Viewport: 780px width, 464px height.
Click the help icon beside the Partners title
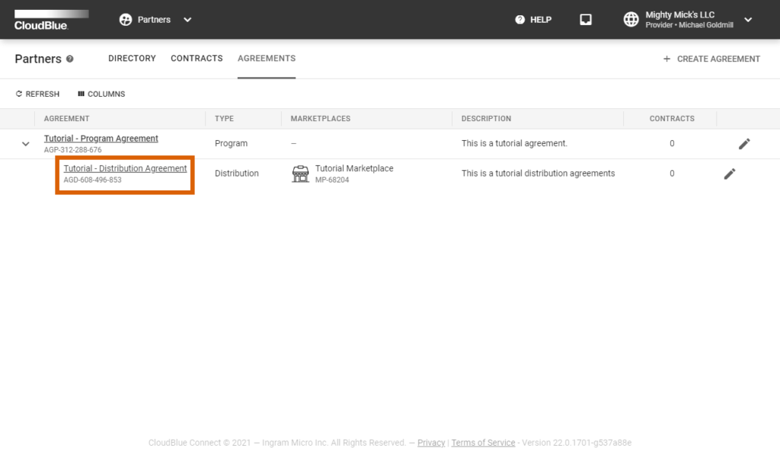coord(70,59)
